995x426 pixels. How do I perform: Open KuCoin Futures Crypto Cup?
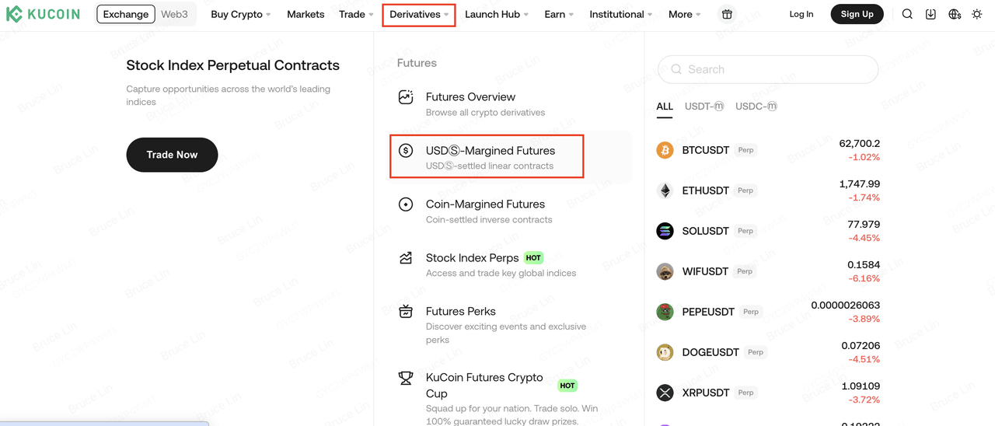pyautogui.click(x=511, y=396)
